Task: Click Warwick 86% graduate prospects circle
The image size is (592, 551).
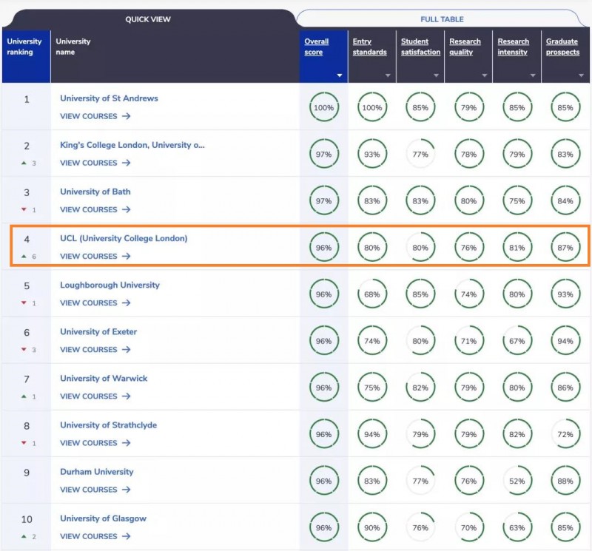Action: (x=565, y=388)
